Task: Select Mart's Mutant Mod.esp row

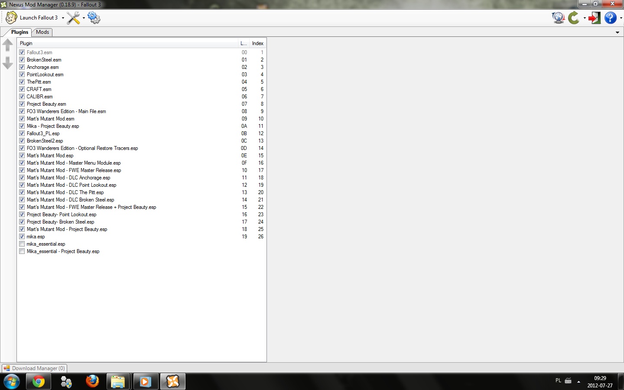Action: [x=141, y=156]
